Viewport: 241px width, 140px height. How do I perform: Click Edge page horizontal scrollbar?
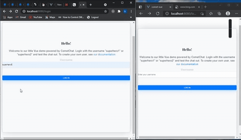(x=187, y=137)
